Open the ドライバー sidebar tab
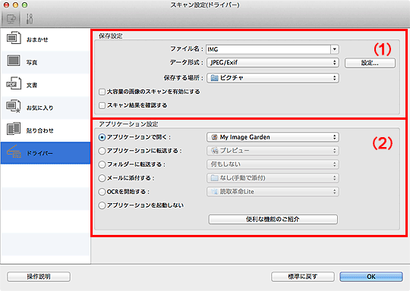The image size is (410, 291). coord(46,153)
